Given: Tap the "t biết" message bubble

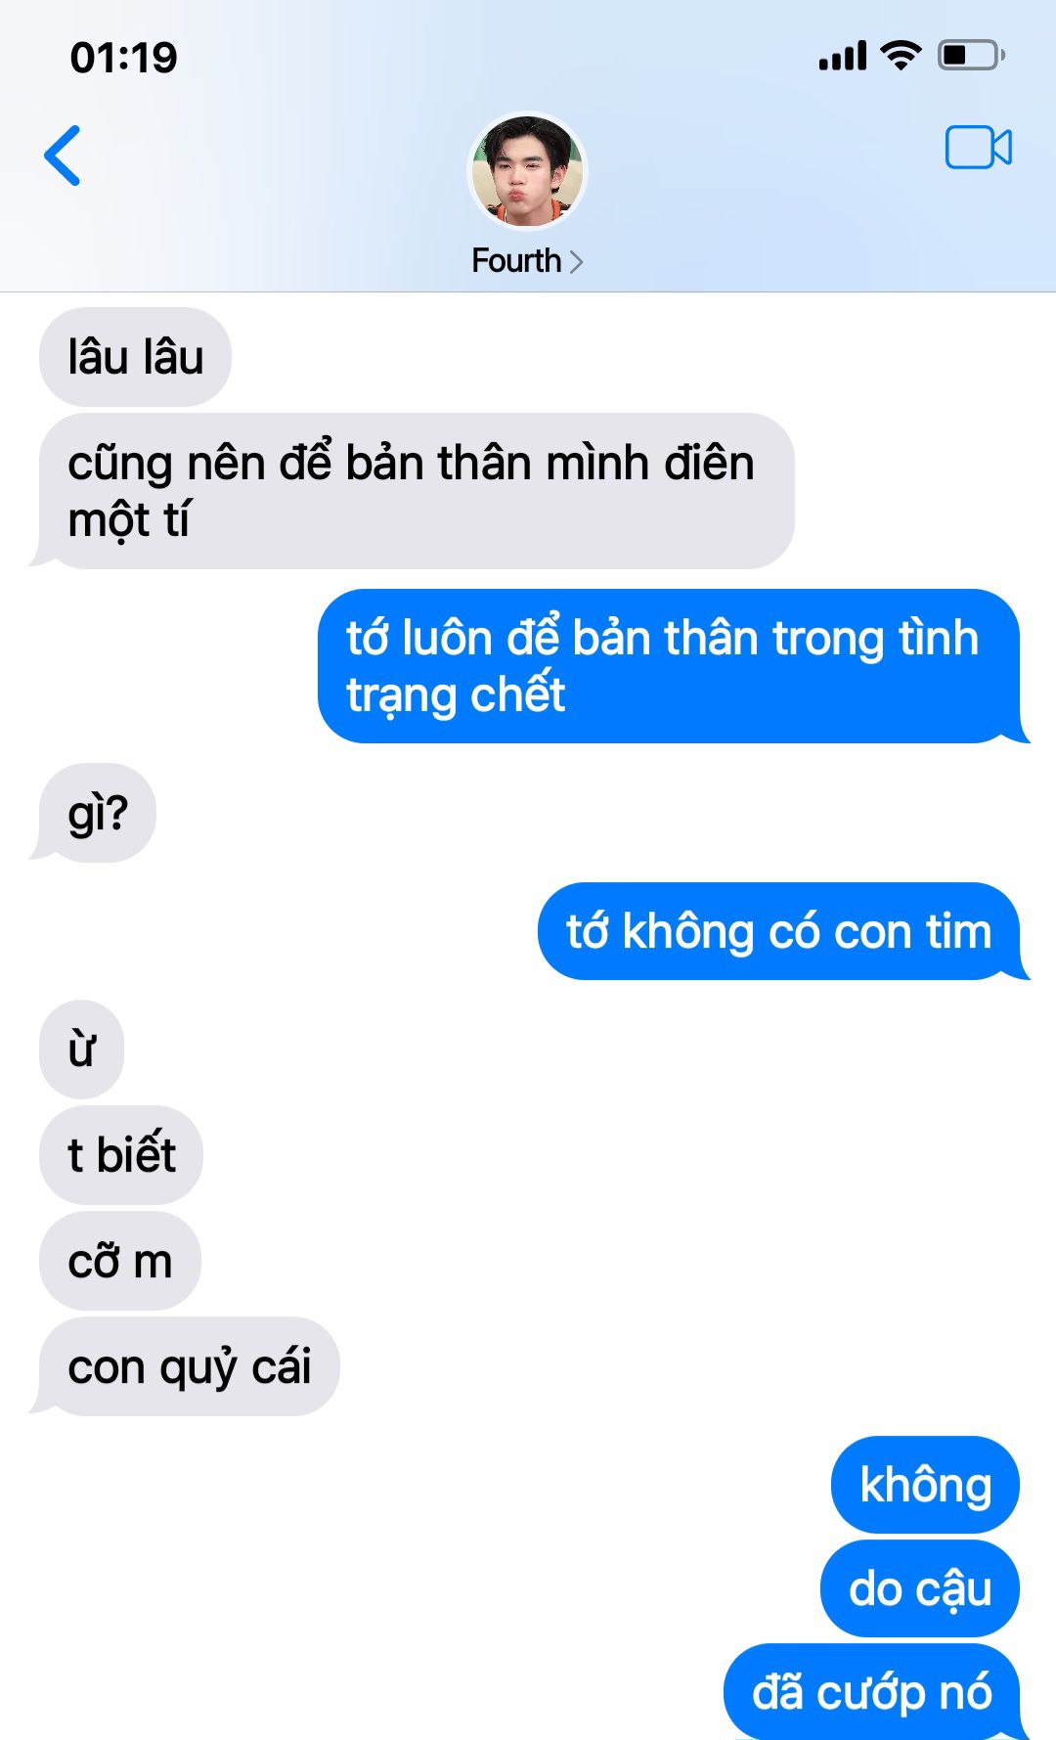Looking at the screenshot, I should (x=120, y=1155).
